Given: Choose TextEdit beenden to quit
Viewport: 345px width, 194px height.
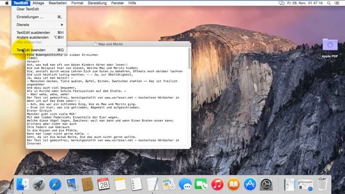Looking at the screenshot, I should 39,50.
